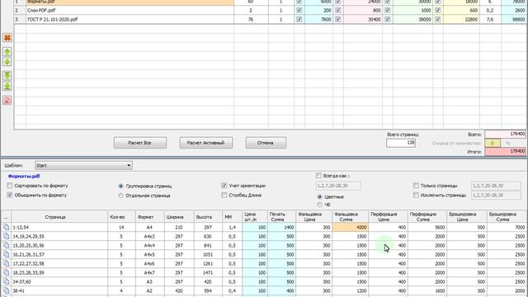528x297 pixels.
Task: Click the orange delete file icon
Action: pyautogui.click(x=7, y=38)
